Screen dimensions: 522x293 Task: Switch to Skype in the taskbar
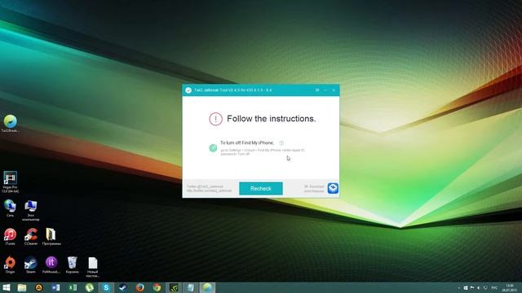click(106, 287)
